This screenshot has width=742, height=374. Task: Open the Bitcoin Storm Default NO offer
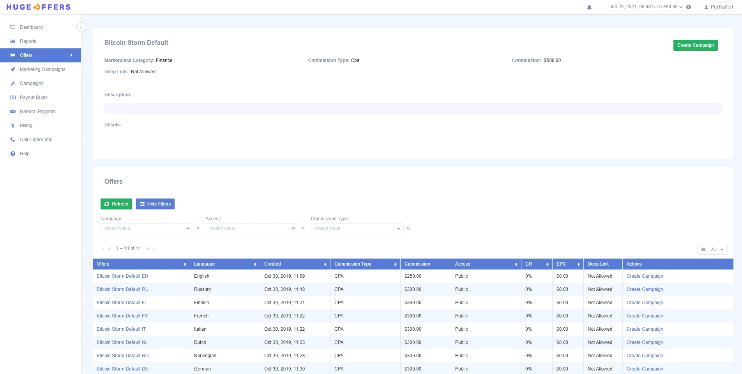click(x=123, y=356)
